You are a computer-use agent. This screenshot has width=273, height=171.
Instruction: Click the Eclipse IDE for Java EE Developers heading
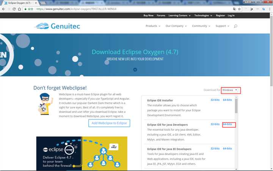169,149
